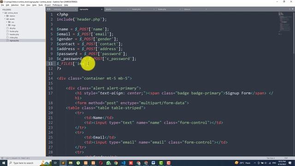Click the tab scroll left arrow
295x166 pixels.
pos(48,9)
